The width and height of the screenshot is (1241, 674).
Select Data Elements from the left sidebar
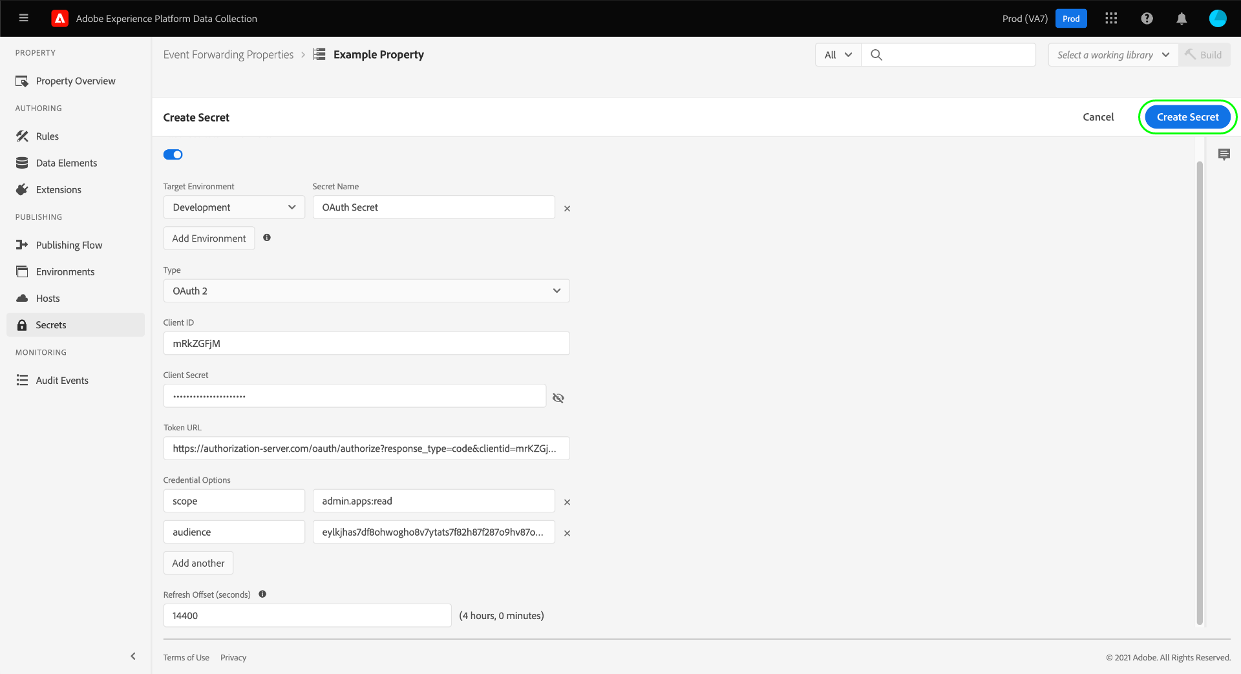pyautogui.click(x=67, y=162)
